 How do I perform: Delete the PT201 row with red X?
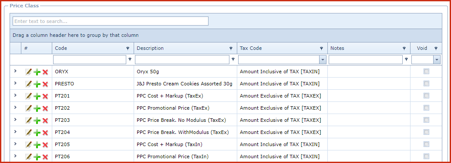(x=45, y=96)
